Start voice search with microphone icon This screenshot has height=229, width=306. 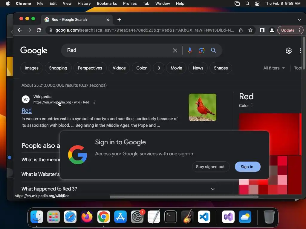coord(189,50)
